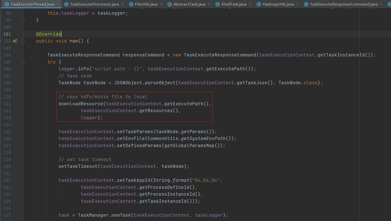Image resolution: width=391 pixels, height=221 pixels.
Task: Click this.taskLogger on line 98
Action: [68, 13]
